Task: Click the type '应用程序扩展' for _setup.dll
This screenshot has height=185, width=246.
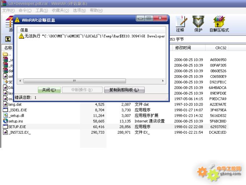Action: point(147,116)
